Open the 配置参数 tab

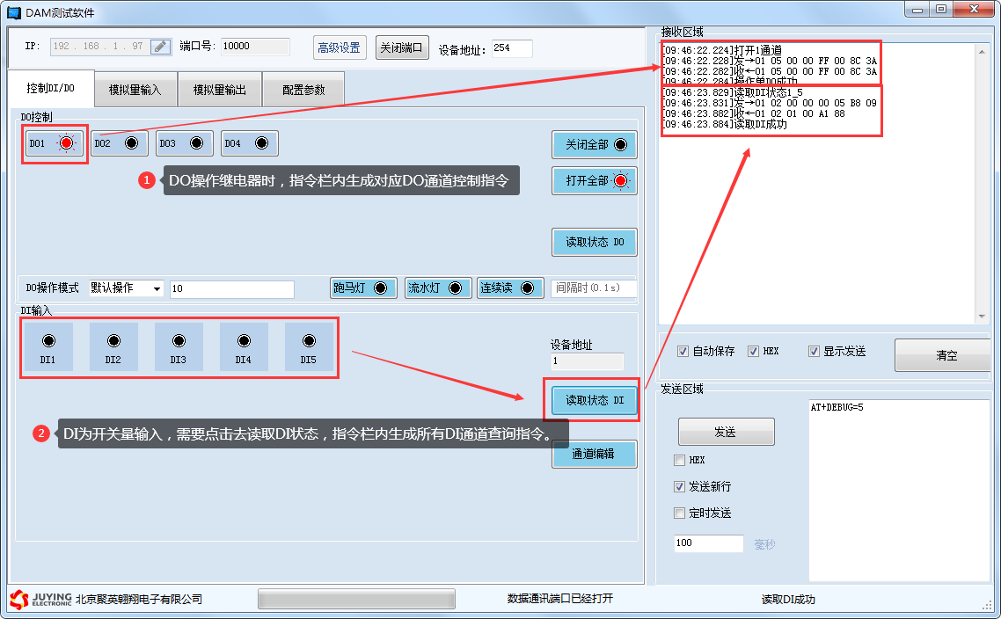(303, 90)
